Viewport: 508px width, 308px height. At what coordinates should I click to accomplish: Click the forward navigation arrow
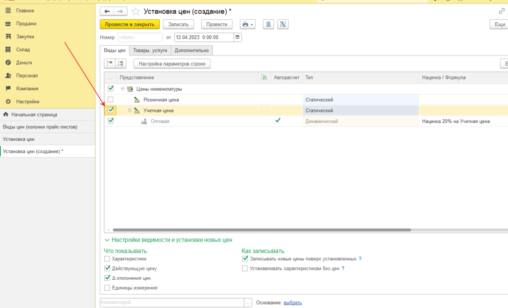(120, 11)
